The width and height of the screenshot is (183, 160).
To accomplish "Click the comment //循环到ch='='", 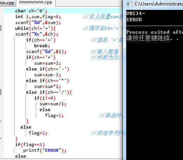I will pos(103,28).
